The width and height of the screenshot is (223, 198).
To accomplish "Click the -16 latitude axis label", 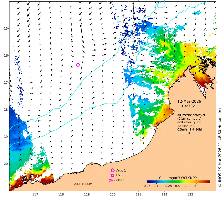I will pyautogui.click(x=6, y=55).
